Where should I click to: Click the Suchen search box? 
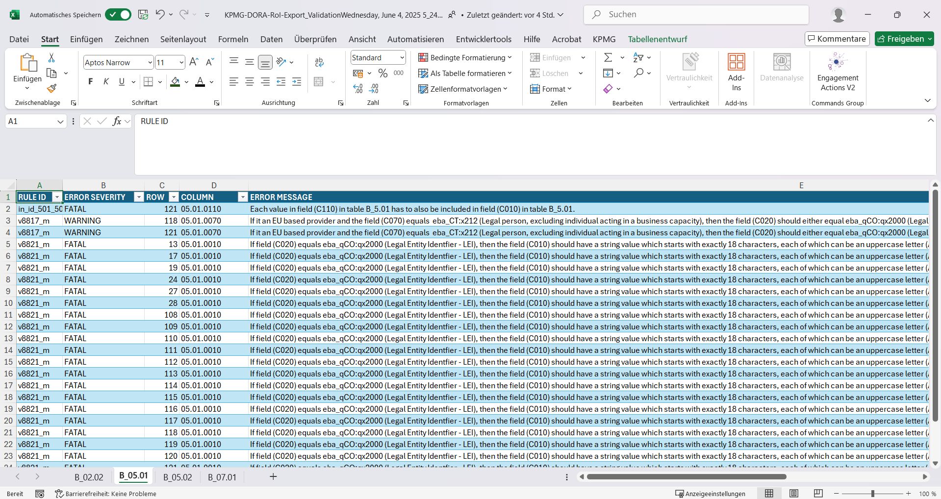click(x=696, y=15)
